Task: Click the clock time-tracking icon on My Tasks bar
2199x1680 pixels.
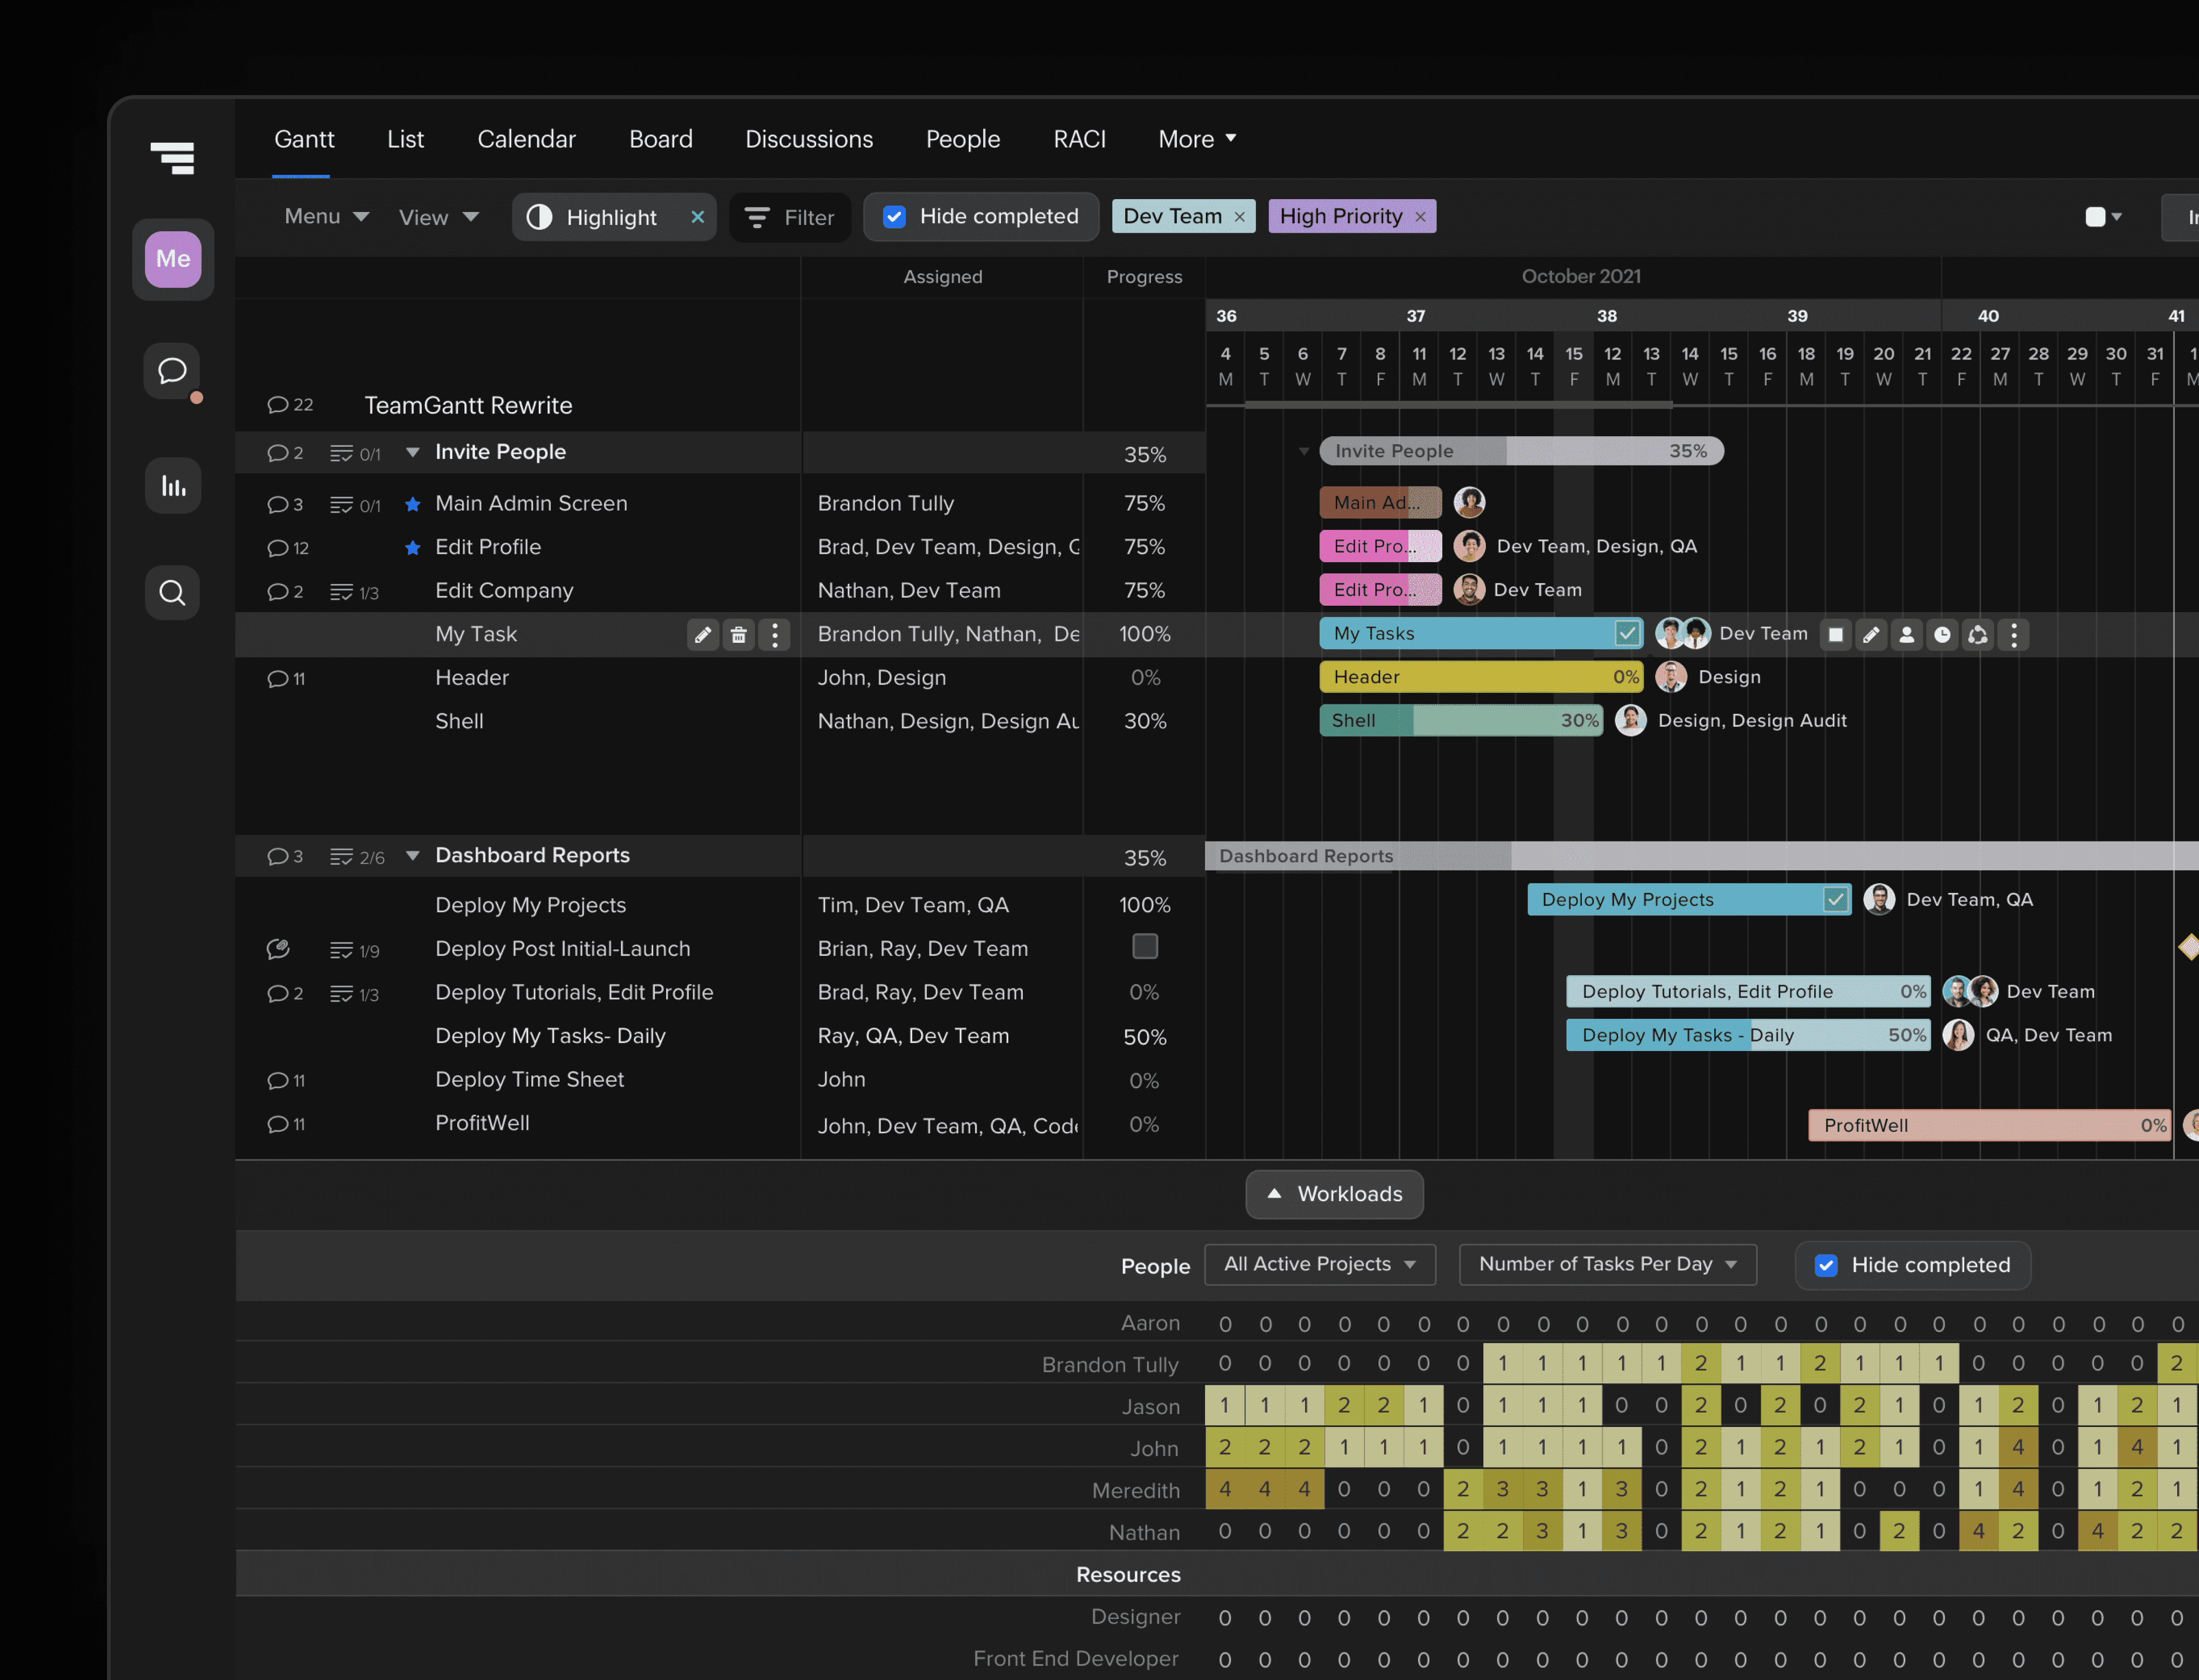Action: [x=1942, y=635]
